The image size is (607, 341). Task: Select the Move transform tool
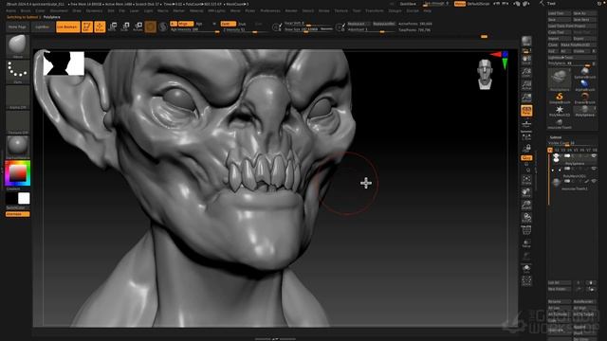113,27
